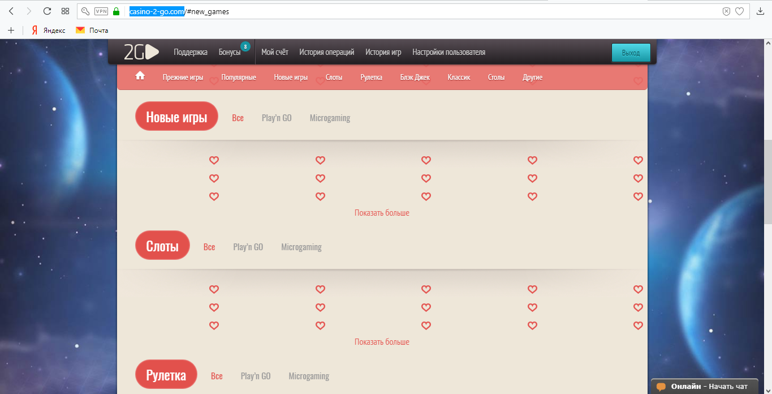Reload the current page

click(47, 11)
